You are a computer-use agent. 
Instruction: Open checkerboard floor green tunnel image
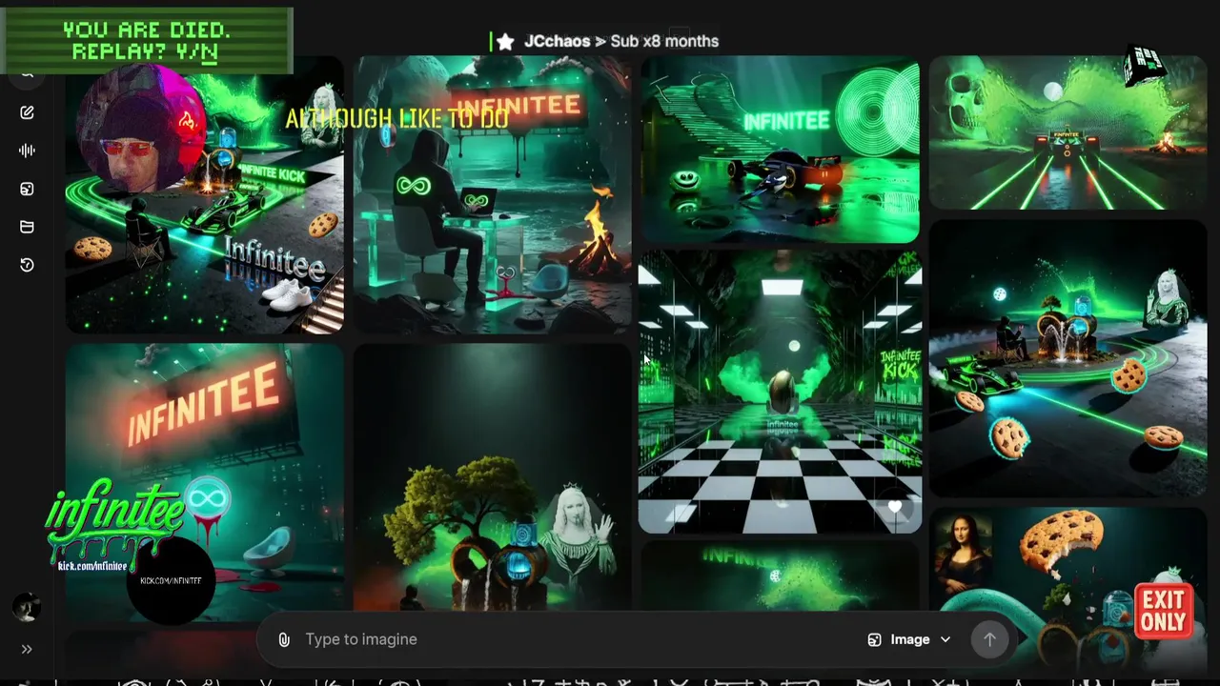coord(780,392)
